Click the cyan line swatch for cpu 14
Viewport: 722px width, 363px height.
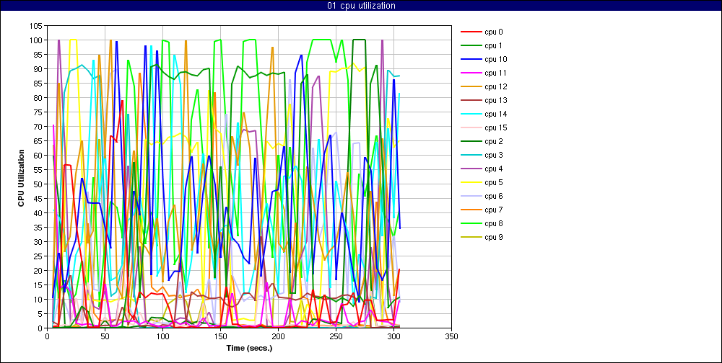pyautogui.click(x=471, y=115)
